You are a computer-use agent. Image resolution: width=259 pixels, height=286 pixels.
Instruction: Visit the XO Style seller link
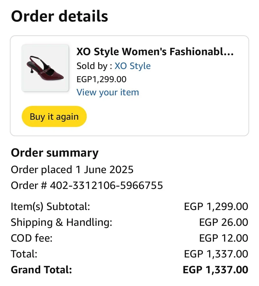click(x=133, y=66)
